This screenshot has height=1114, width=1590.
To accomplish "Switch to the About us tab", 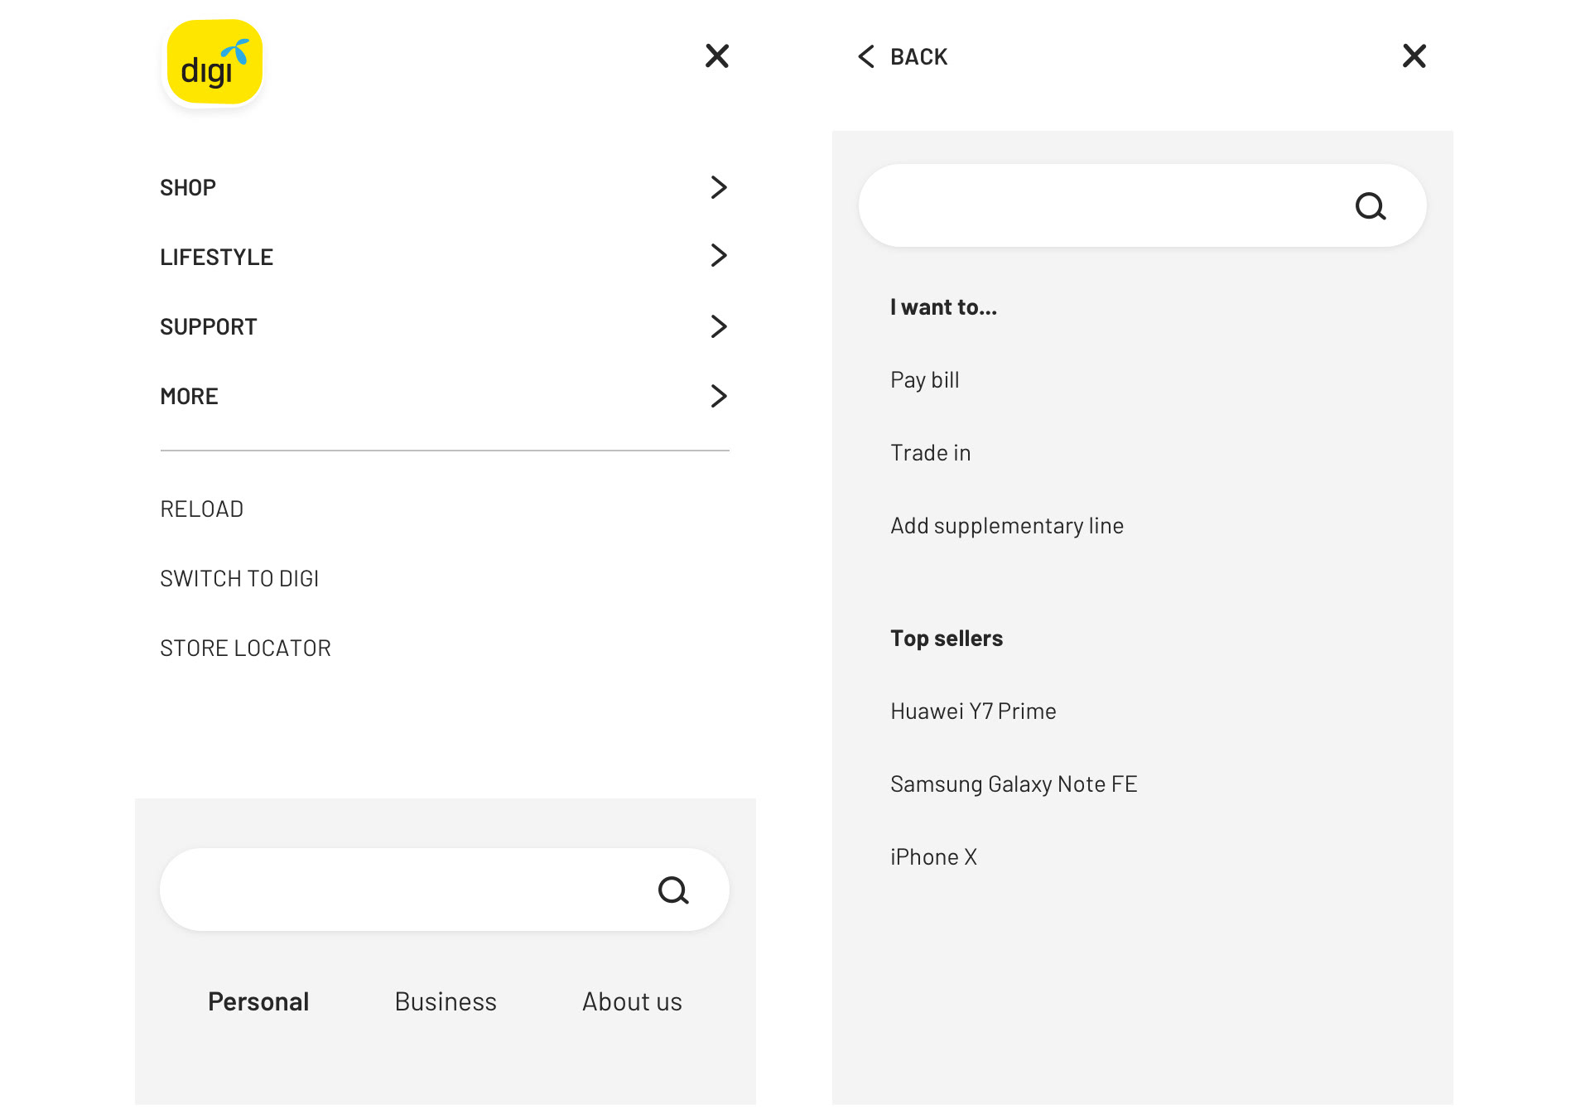I will point(632,1002).
